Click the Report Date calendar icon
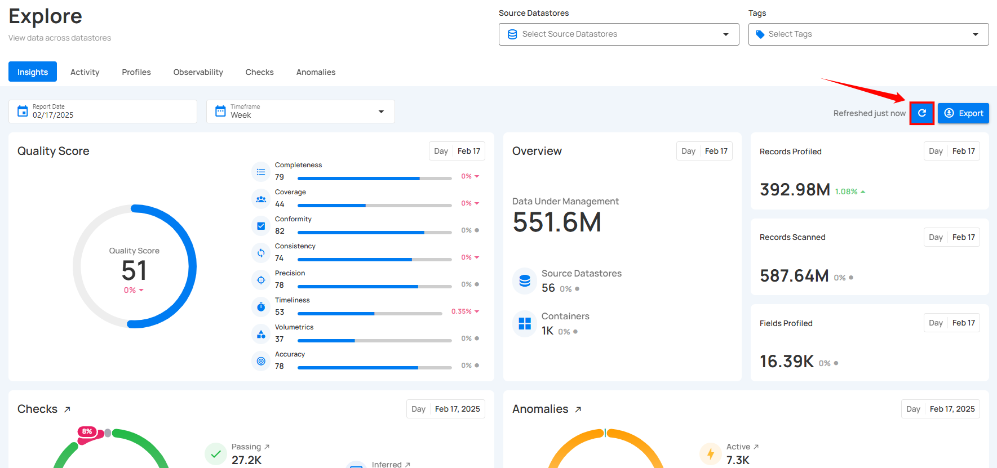Image resolution: width=997 pixels, height=468 pixels. tap(23, 111)
